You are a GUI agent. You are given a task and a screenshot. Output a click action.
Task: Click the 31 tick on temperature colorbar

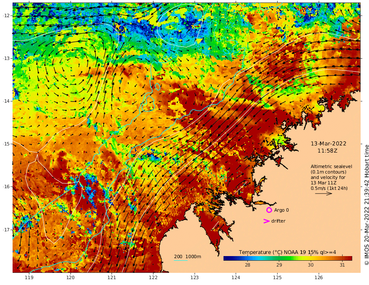[x=342, y=265]
